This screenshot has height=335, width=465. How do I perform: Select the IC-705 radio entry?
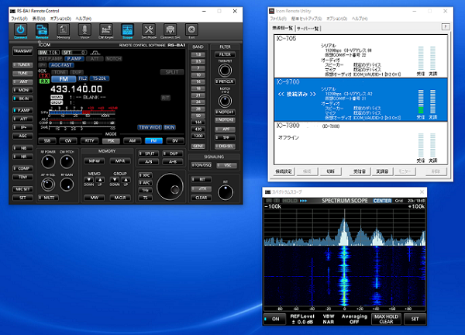tap(360, 56)
